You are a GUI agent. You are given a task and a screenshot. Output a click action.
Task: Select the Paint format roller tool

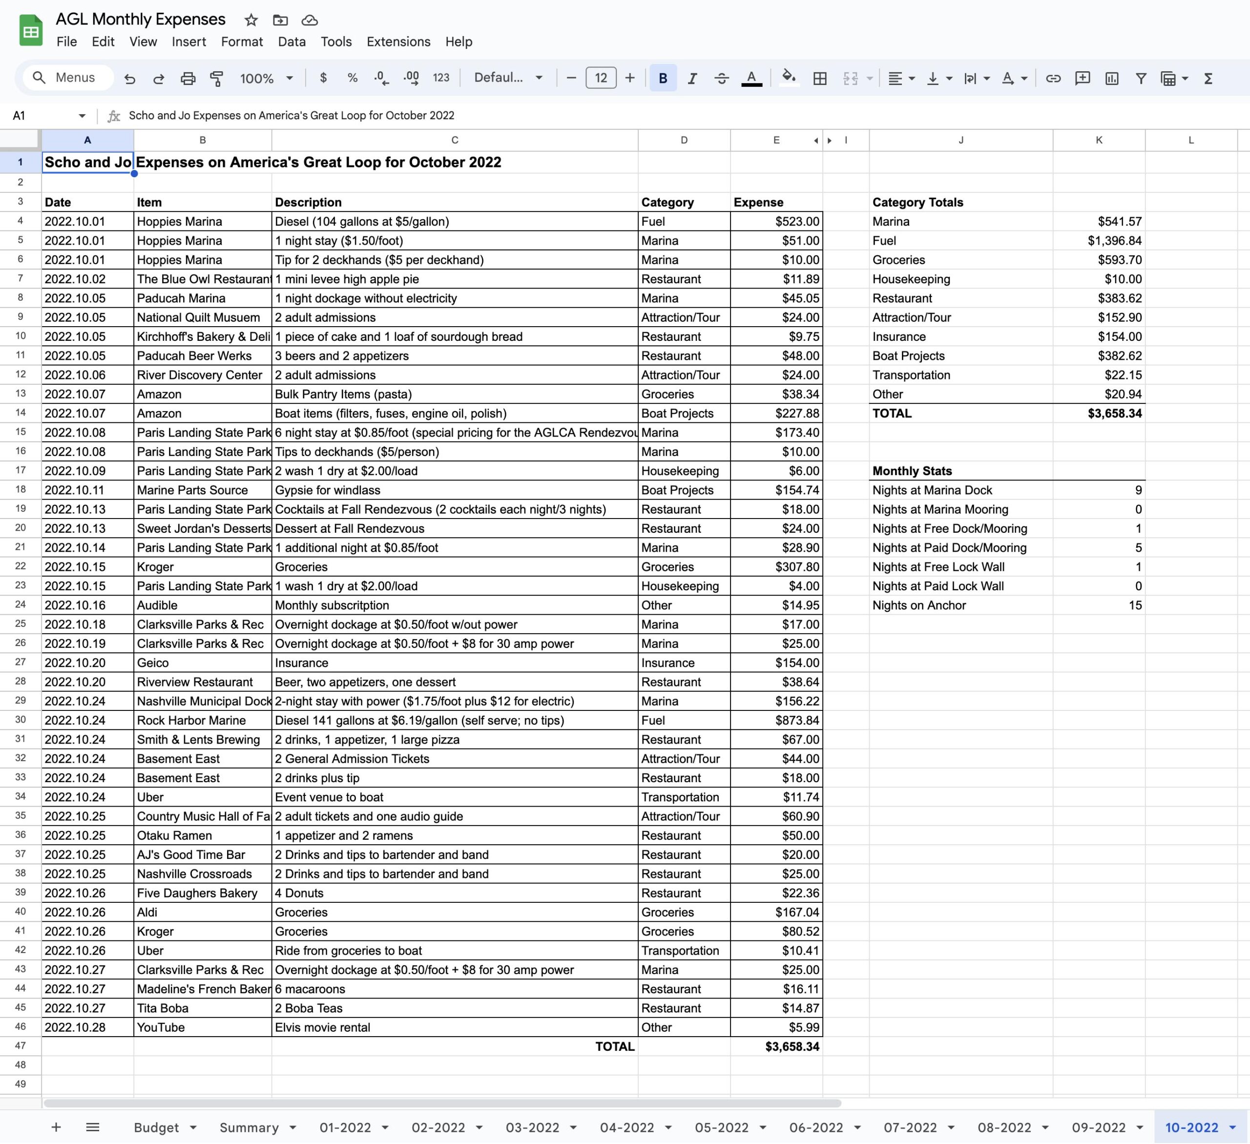[216, 78]
